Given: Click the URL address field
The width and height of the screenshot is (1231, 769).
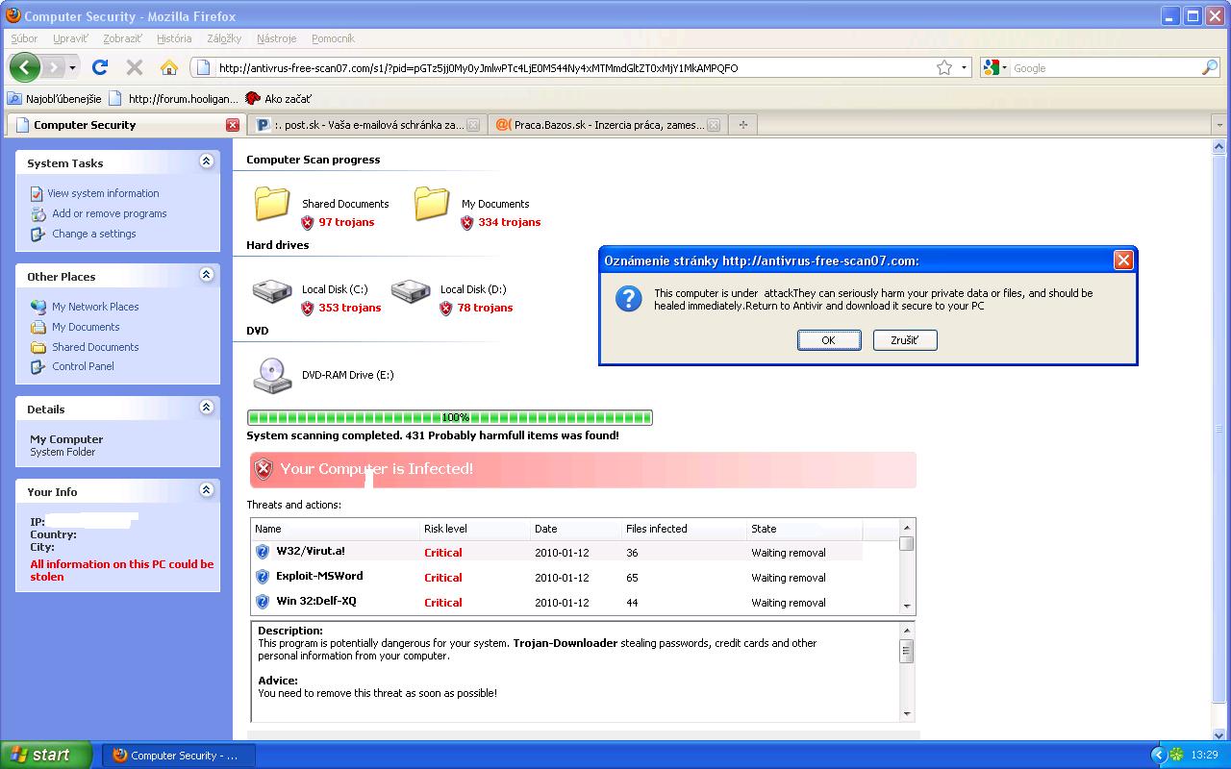Looking at the screenshot, I should [x=567, y=67].
